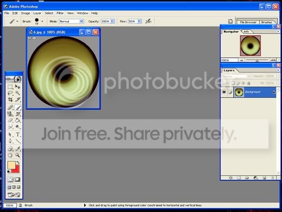The image size is (282, 212).
Task: Select the Eyedropper tool
Action: click(x=18, y=149)
